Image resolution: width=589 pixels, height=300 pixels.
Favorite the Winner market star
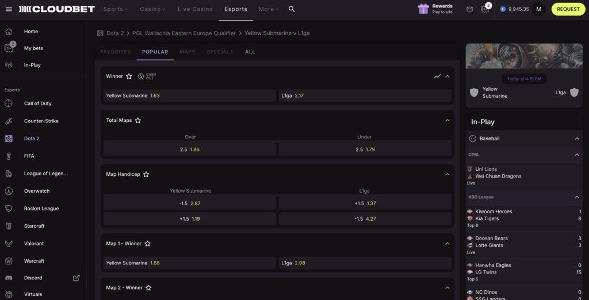pyautogui.click(x=129, y=76)
